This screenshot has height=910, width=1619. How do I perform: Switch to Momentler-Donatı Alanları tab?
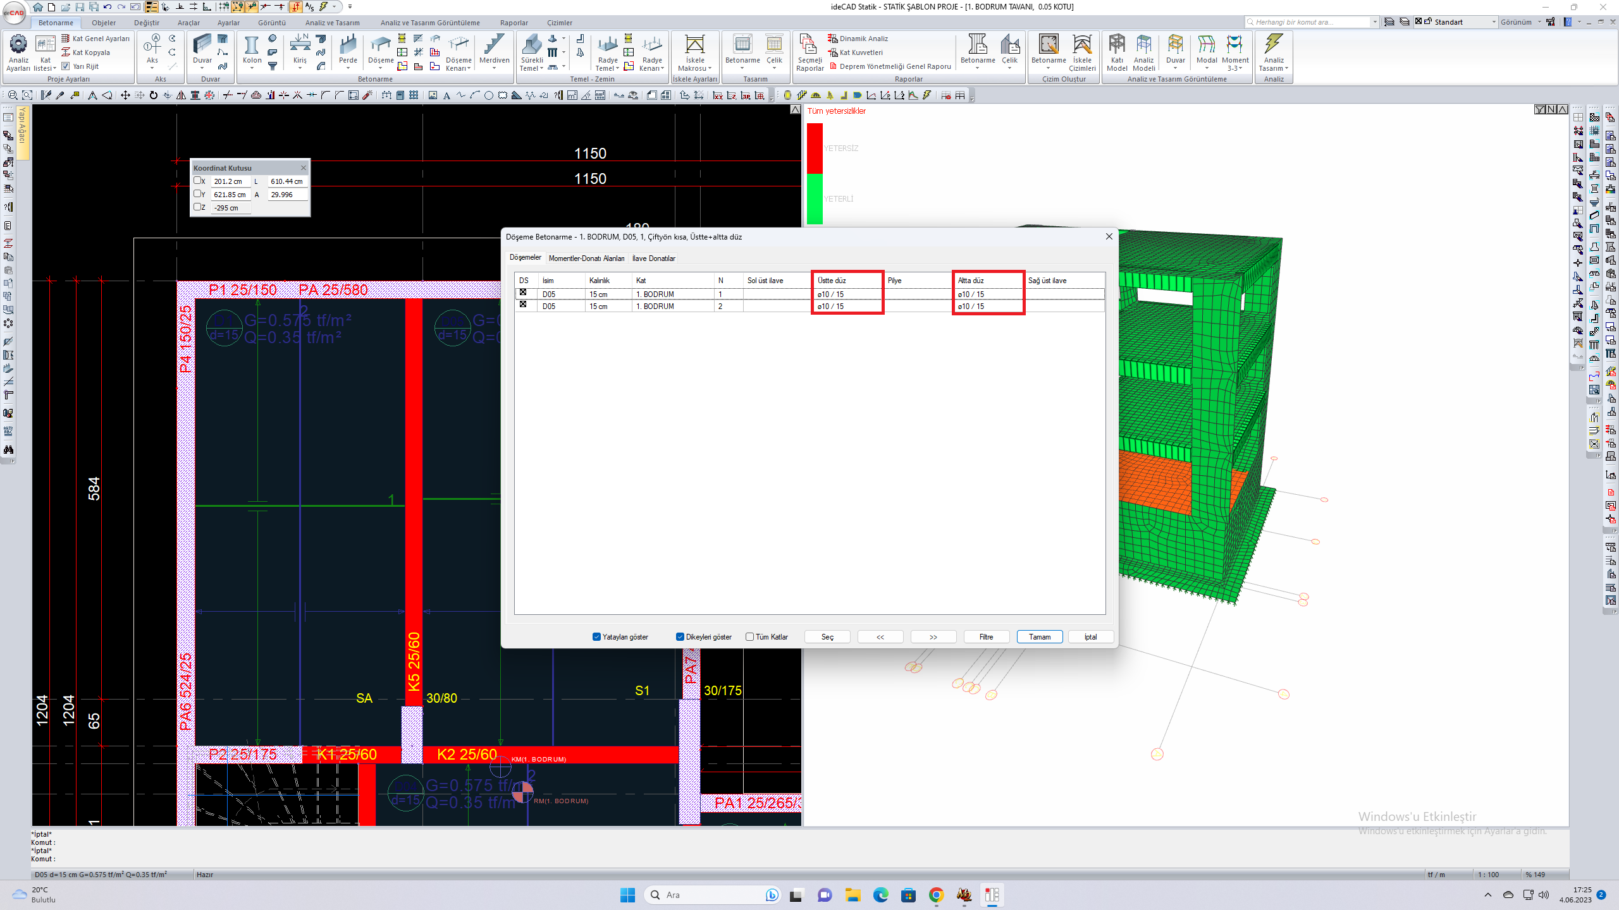coord(586,258)
